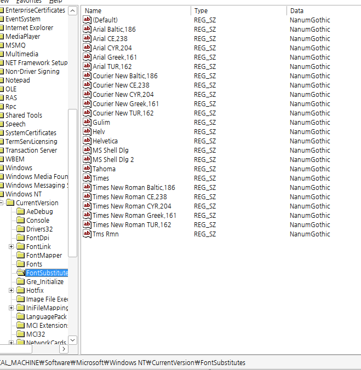Click the MS Shell Dlg value icon
The height and width of the screenshot is (370, 361).
pos(87,151)
